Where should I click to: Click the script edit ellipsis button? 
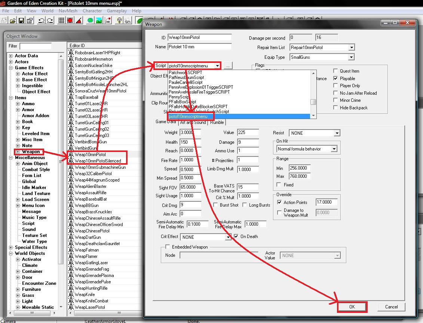click(228, 65)
